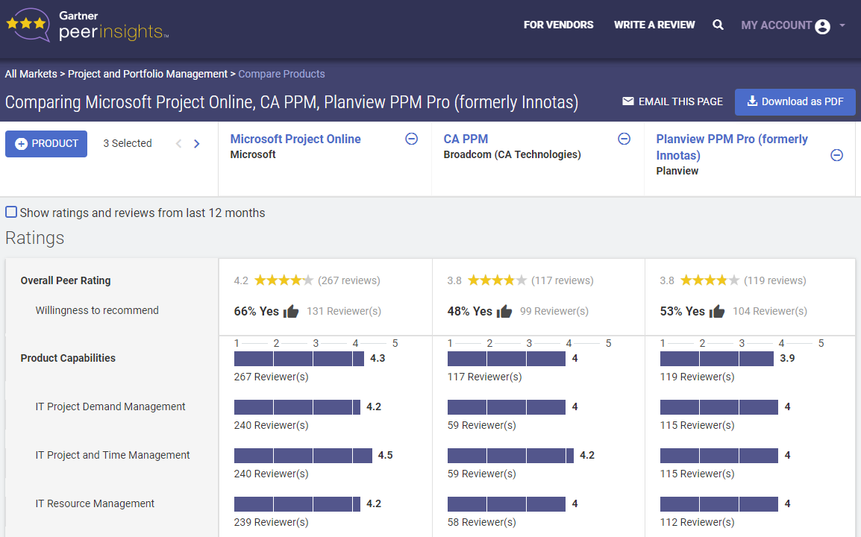Click Compare Products breadcrumb
This screenshot has height=537, width=861.
pos(281,74)
